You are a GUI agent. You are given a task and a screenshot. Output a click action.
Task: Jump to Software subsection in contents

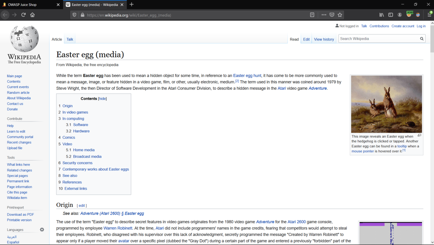click(80, 125)
